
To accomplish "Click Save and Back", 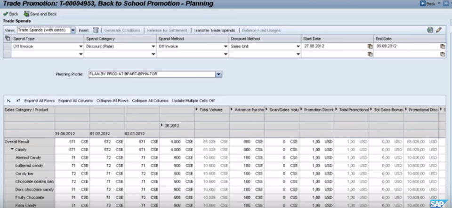I will [x=40, y=14].
